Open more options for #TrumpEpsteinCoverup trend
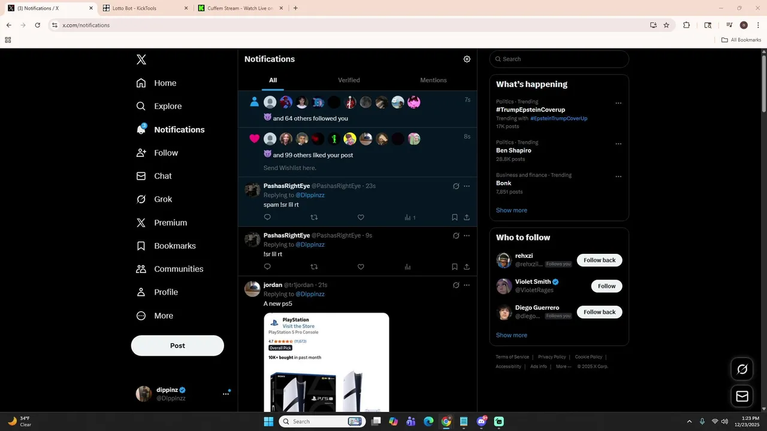767x431 pixels. 618,103
